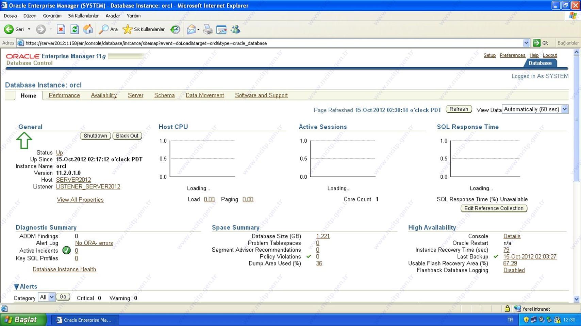Expand the Geri back history dropdown arrow

tap(29, 29)
